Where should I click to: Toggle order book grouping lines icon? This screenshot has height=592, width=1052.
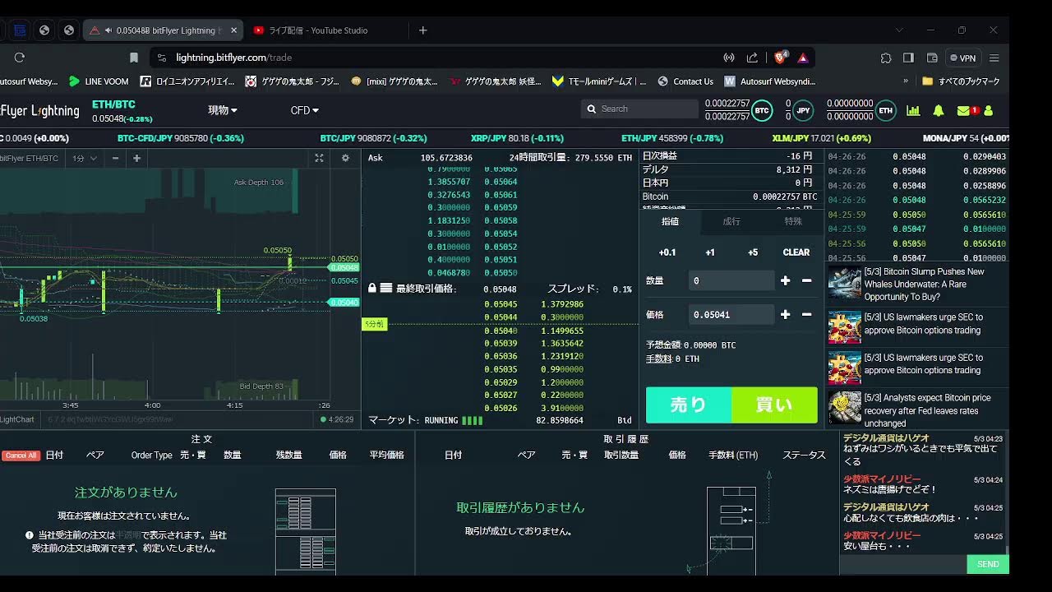(385, 289)
